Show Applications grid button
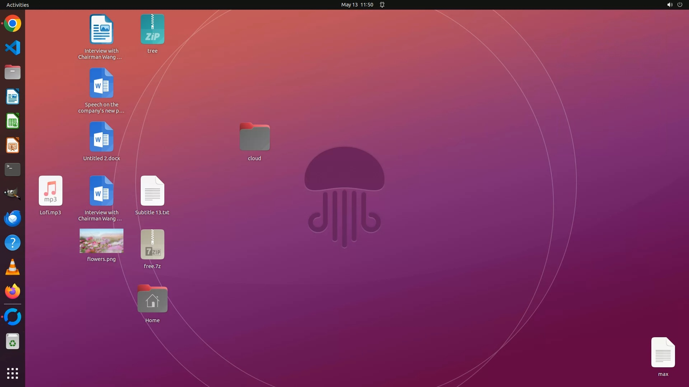 tap(13, 373)
